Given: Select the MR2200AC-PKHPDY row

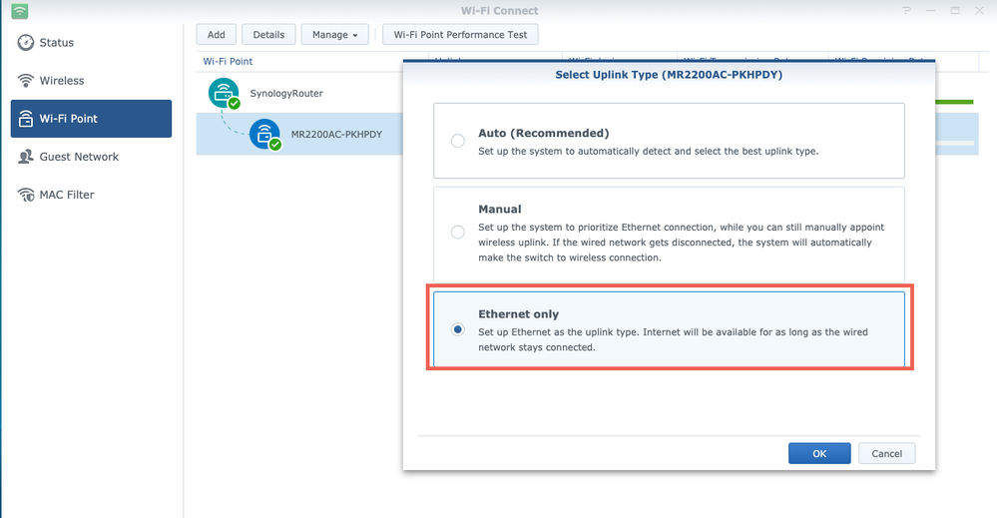Looking at the screenshot, I should 298,134.
